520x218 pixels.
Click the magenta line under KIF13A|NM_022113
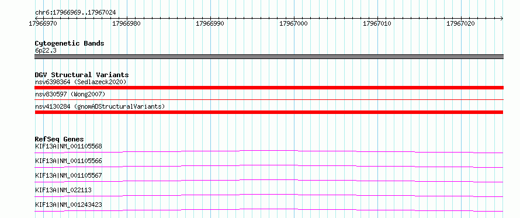pyautogui.click(x=269, y=195)
